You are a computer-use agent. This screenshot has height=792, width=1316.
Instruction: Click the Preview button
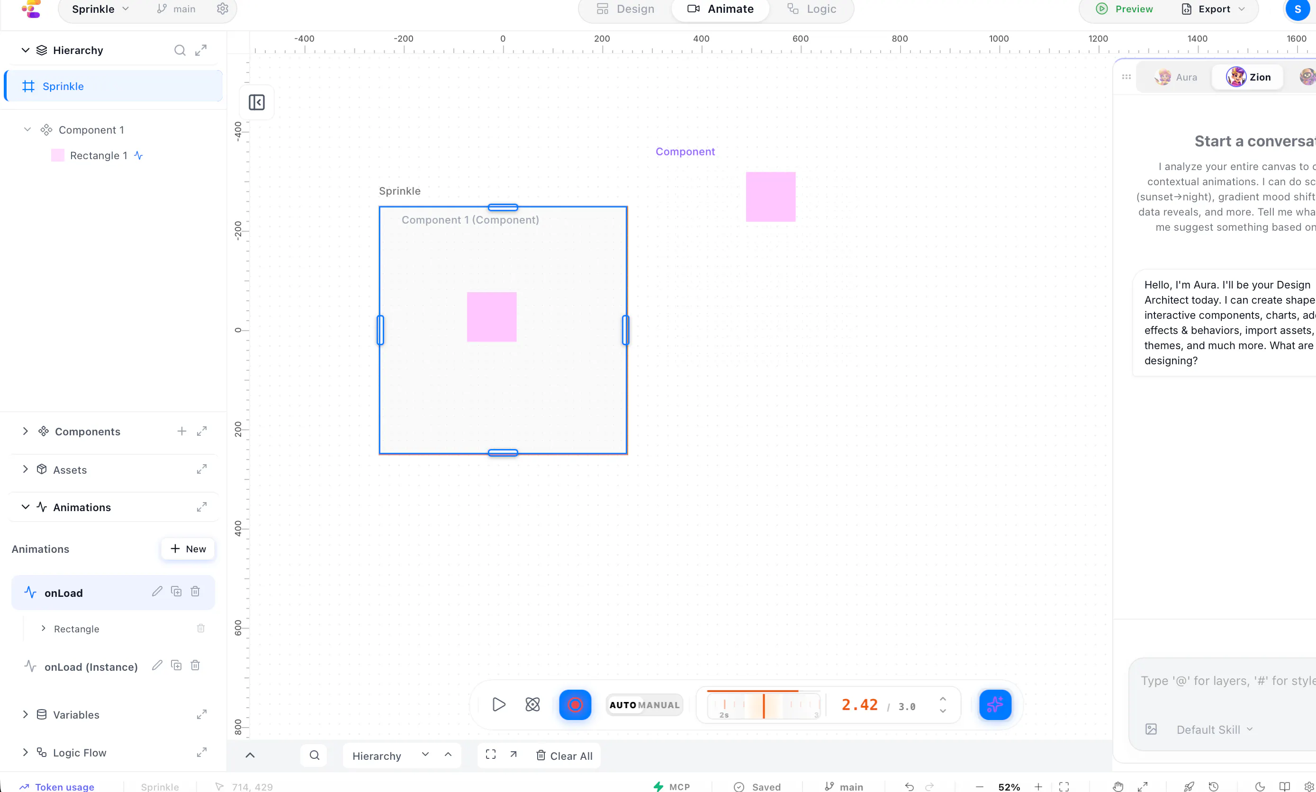coord(1125,9)
